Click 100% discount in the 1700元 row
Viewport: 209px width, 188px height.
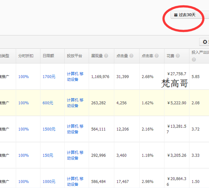click(23, 77)
